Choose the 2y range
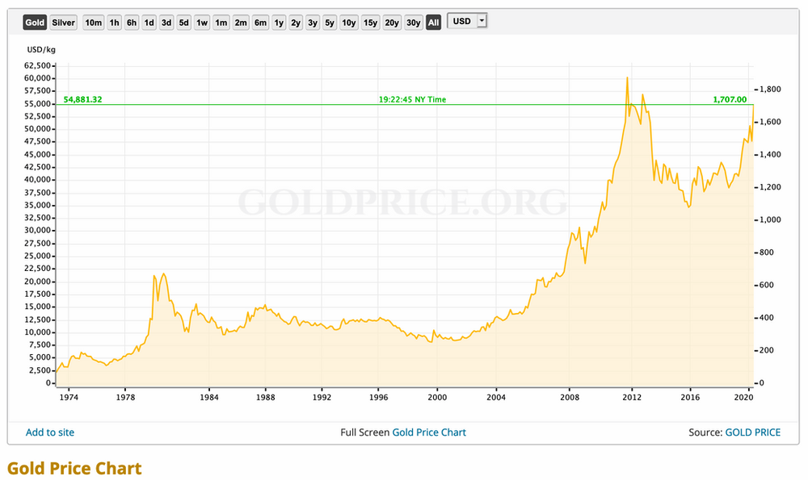Viewport: 808px width, 480px height. tap(296, 22)
